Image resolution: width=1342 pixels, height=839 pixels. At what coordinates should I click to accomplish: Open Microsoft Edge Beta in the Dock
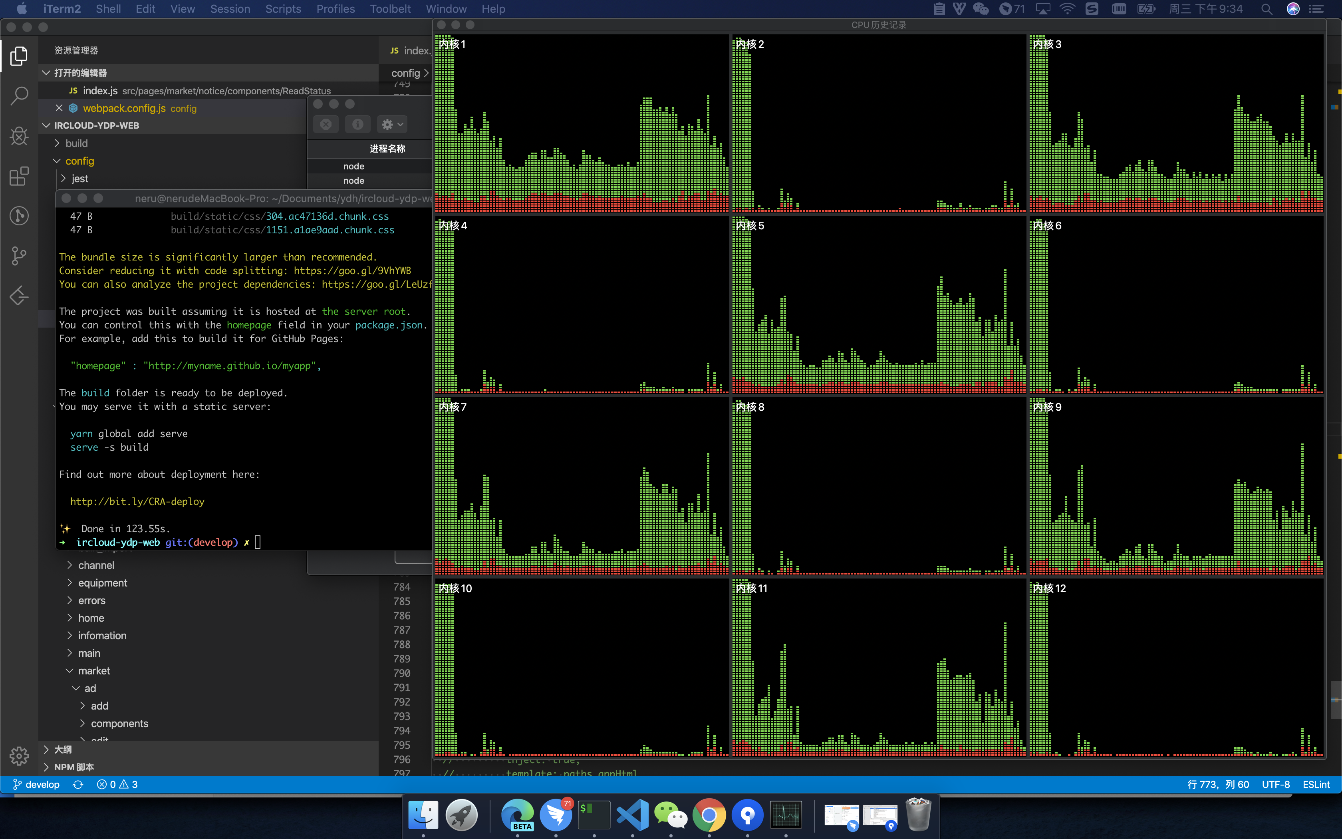pos(517,815)
